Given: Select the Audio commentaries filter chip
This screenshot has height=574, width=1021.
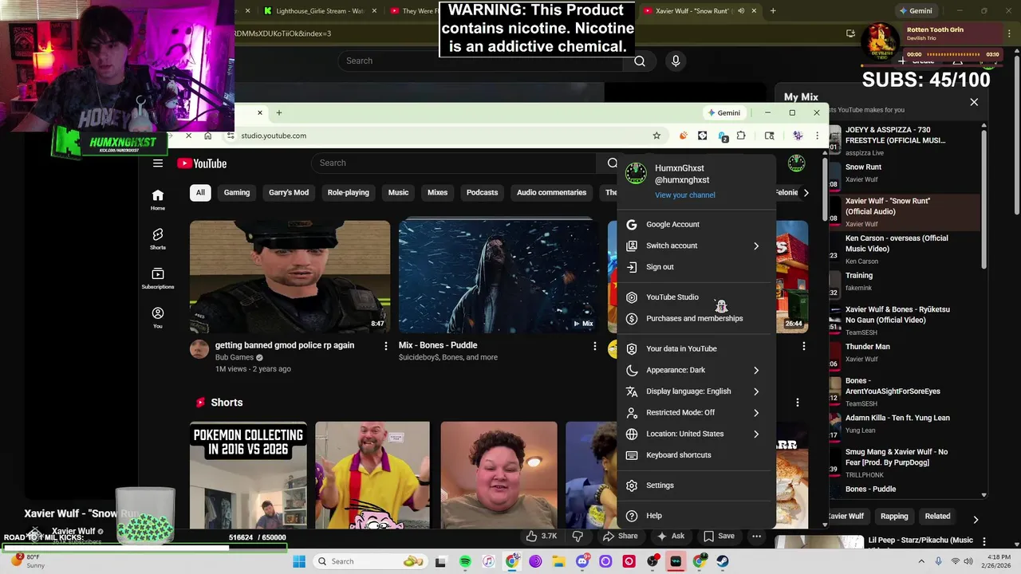Looking at the screenshot, I should [551, 192].
